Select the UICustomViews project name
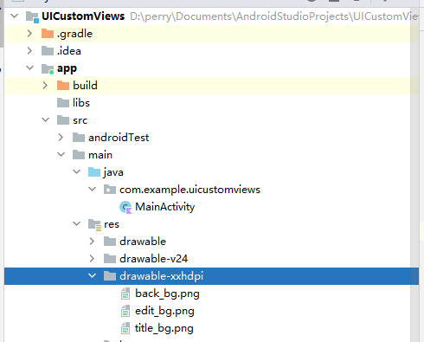 click(83, 16)
